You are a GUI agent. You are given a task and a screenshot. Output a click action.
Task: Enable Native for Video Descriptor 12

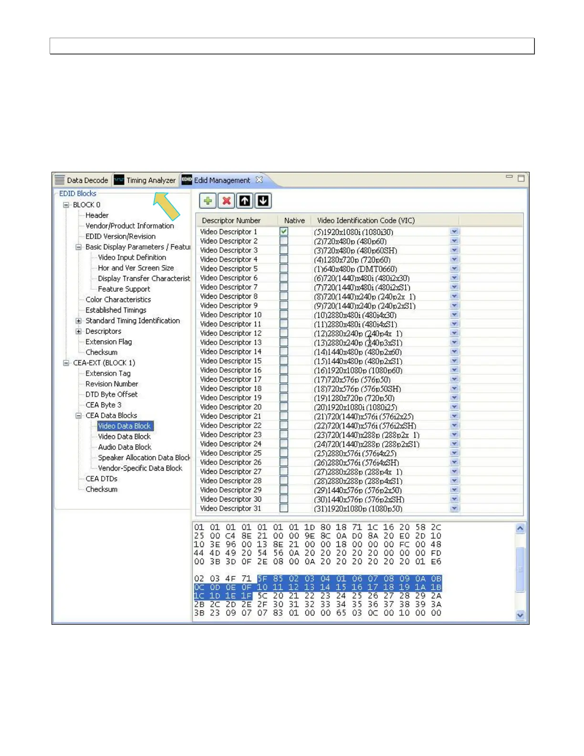tap(284, 333)
